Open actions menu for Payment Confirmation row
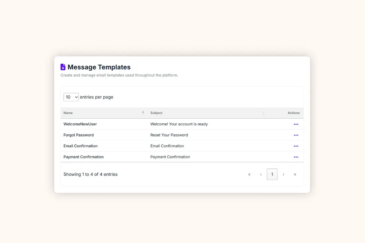Image resolution: width=365 pixels, height=243 pixels. pyautogui.click(x=296, y=157)
